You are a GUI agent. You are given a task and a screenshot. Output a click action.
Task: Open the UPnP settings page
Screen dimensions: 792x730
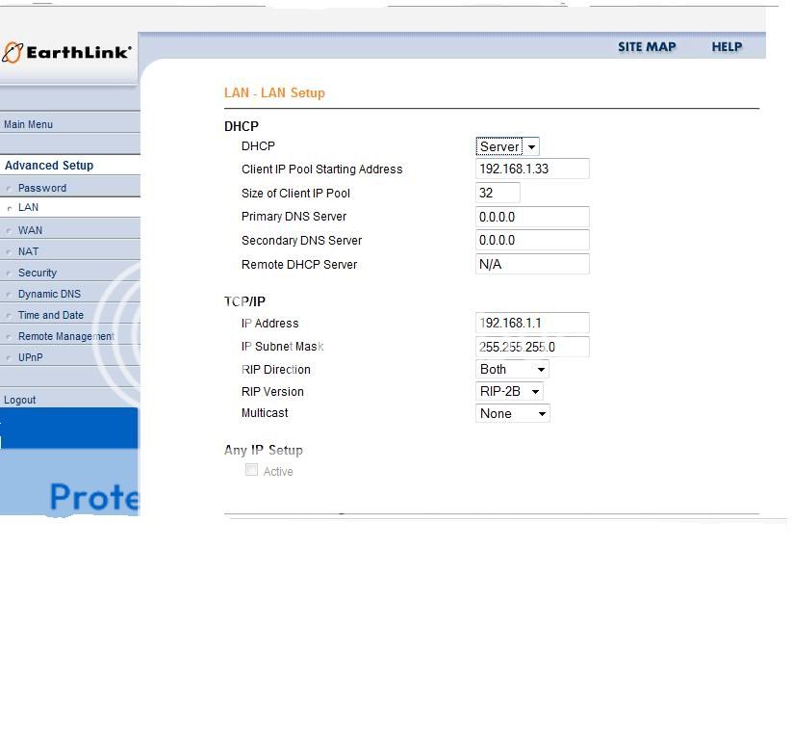[31, 357]
